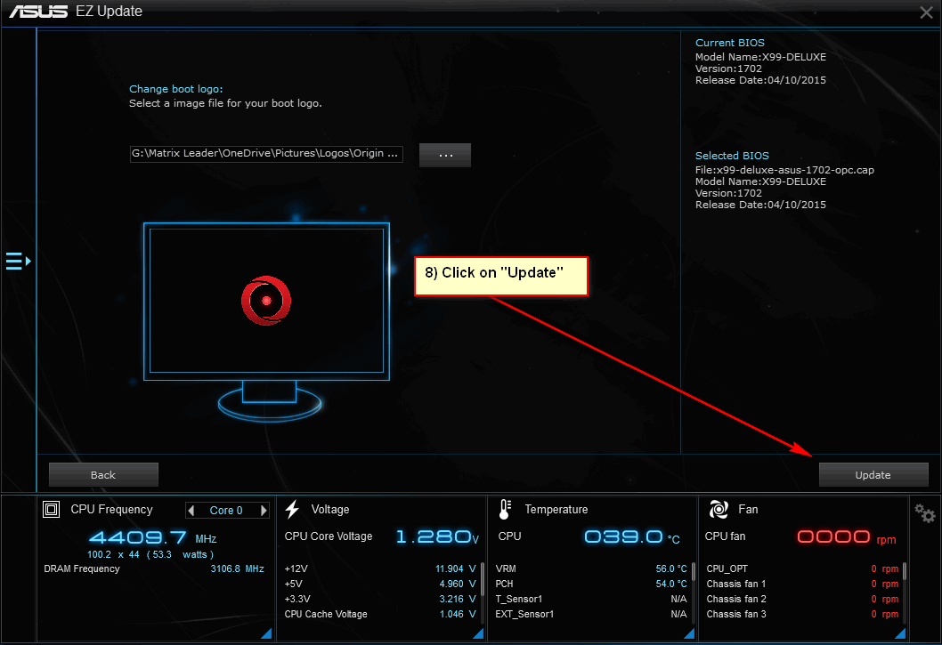942x645 pixels.
Task: Click the Chassis fan 1 row
Action: [802, 584]
